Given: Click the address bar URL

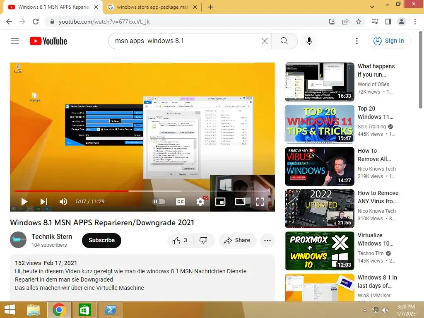Looking at the screenshot, I should pos(104,22).
